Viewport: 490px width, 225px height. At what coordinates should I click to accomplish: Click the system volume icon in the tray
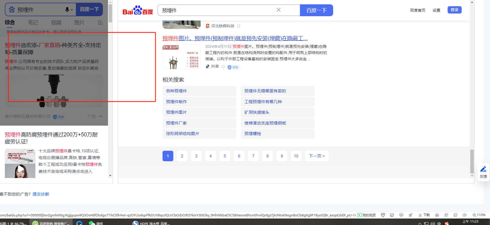433,224
